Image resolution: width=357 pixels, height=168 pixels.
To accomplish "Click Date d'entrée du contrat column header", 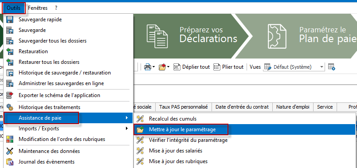I will click(242, 107).
